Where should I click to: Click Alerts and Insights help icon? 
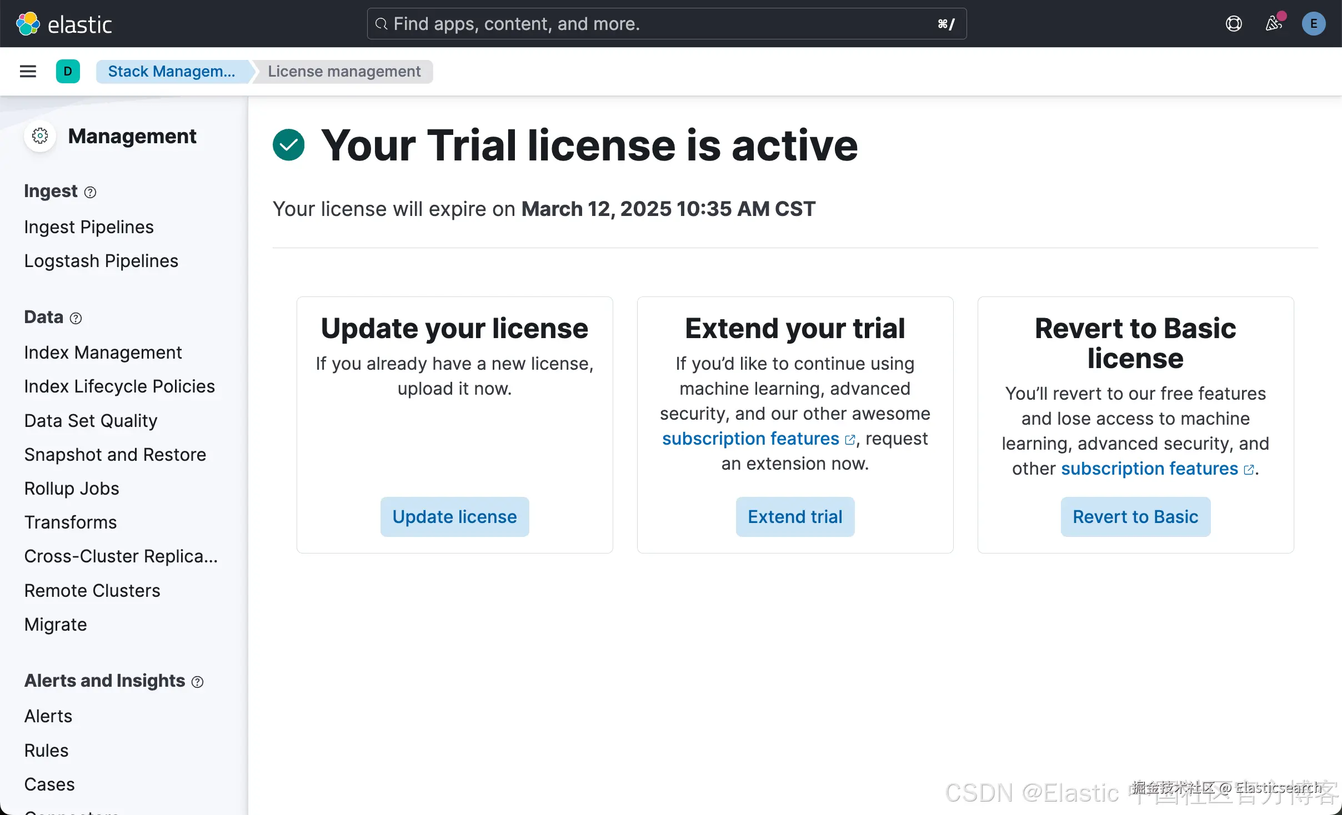point(197,682)
